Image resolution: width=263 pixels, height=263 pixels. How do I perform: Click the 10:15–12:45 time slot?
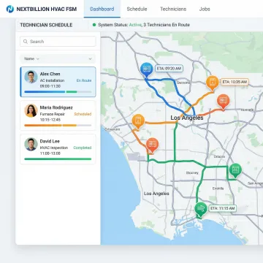click(x=50, y=120)
